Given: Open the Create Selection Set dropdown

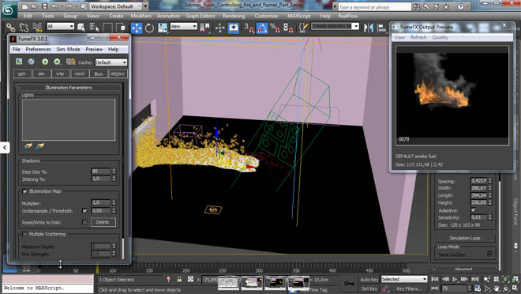Looking at the screenshot, I should (x=335, y=26).
